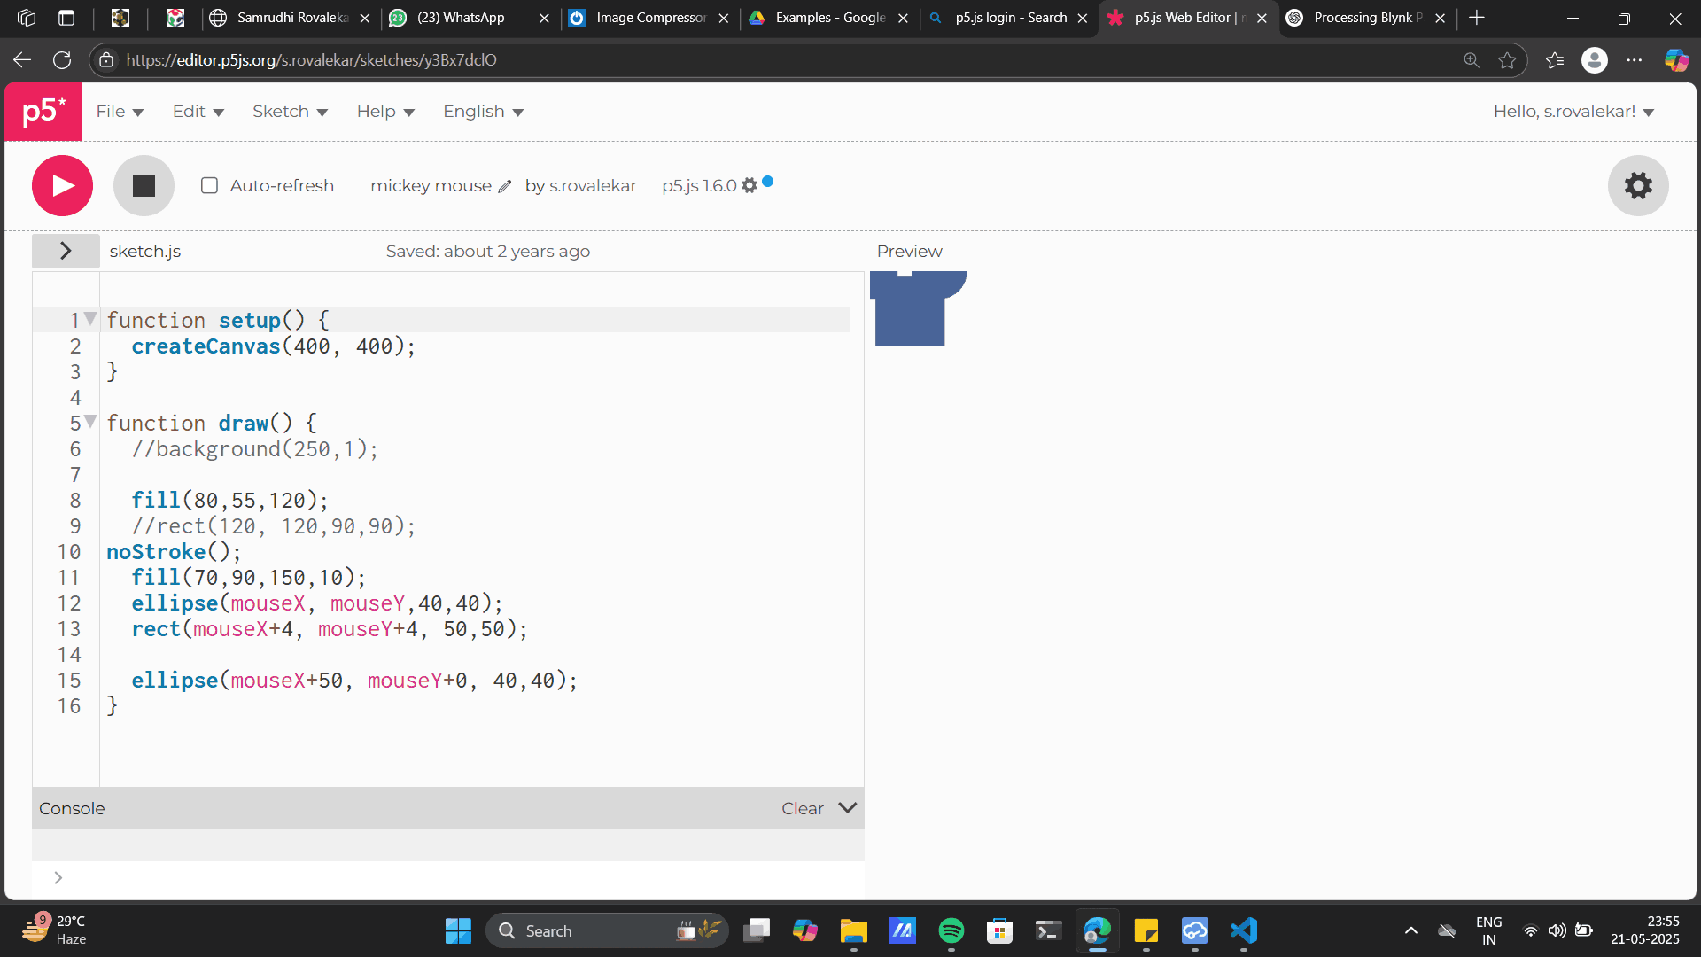Expand the file sidebar with the chevron
This screenshot has height=957, width=1701.
66,251
